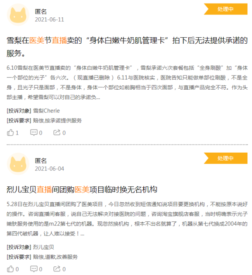Click the 处理中 status badge on second complaint
Image resolution: width=252 pixels, height=275 pixels.
(x=226, y=158)
